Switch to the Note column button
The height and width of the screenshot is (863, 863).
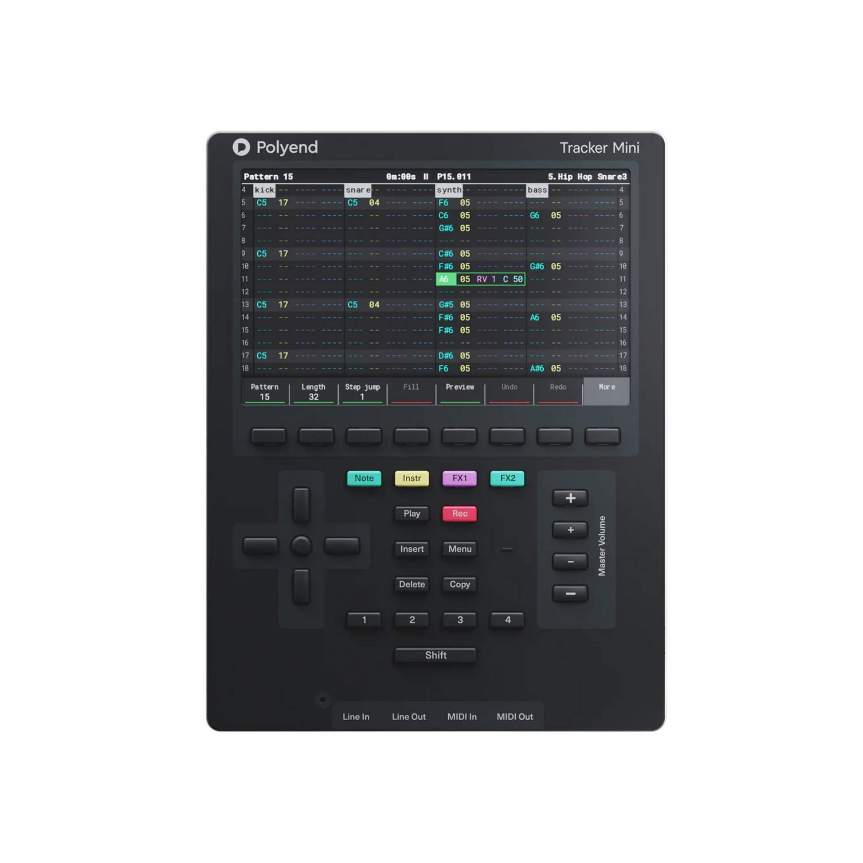[x=364, y=479]
